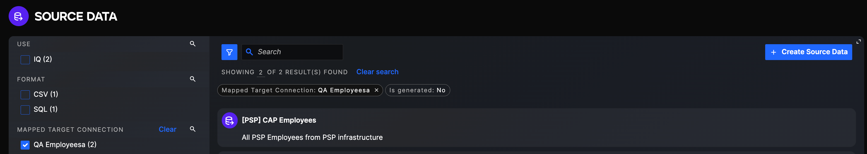The height and width of the screenshot is (154, 867).
Task: Open search for the FORMAT filter section
Action: point(192,79)
